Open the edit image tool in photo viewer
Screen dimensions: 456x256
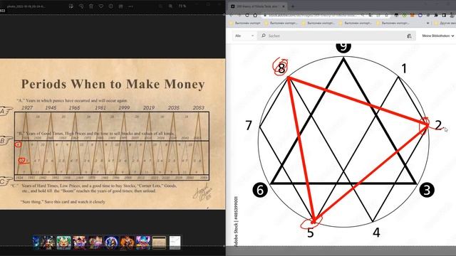click(71, 6)
